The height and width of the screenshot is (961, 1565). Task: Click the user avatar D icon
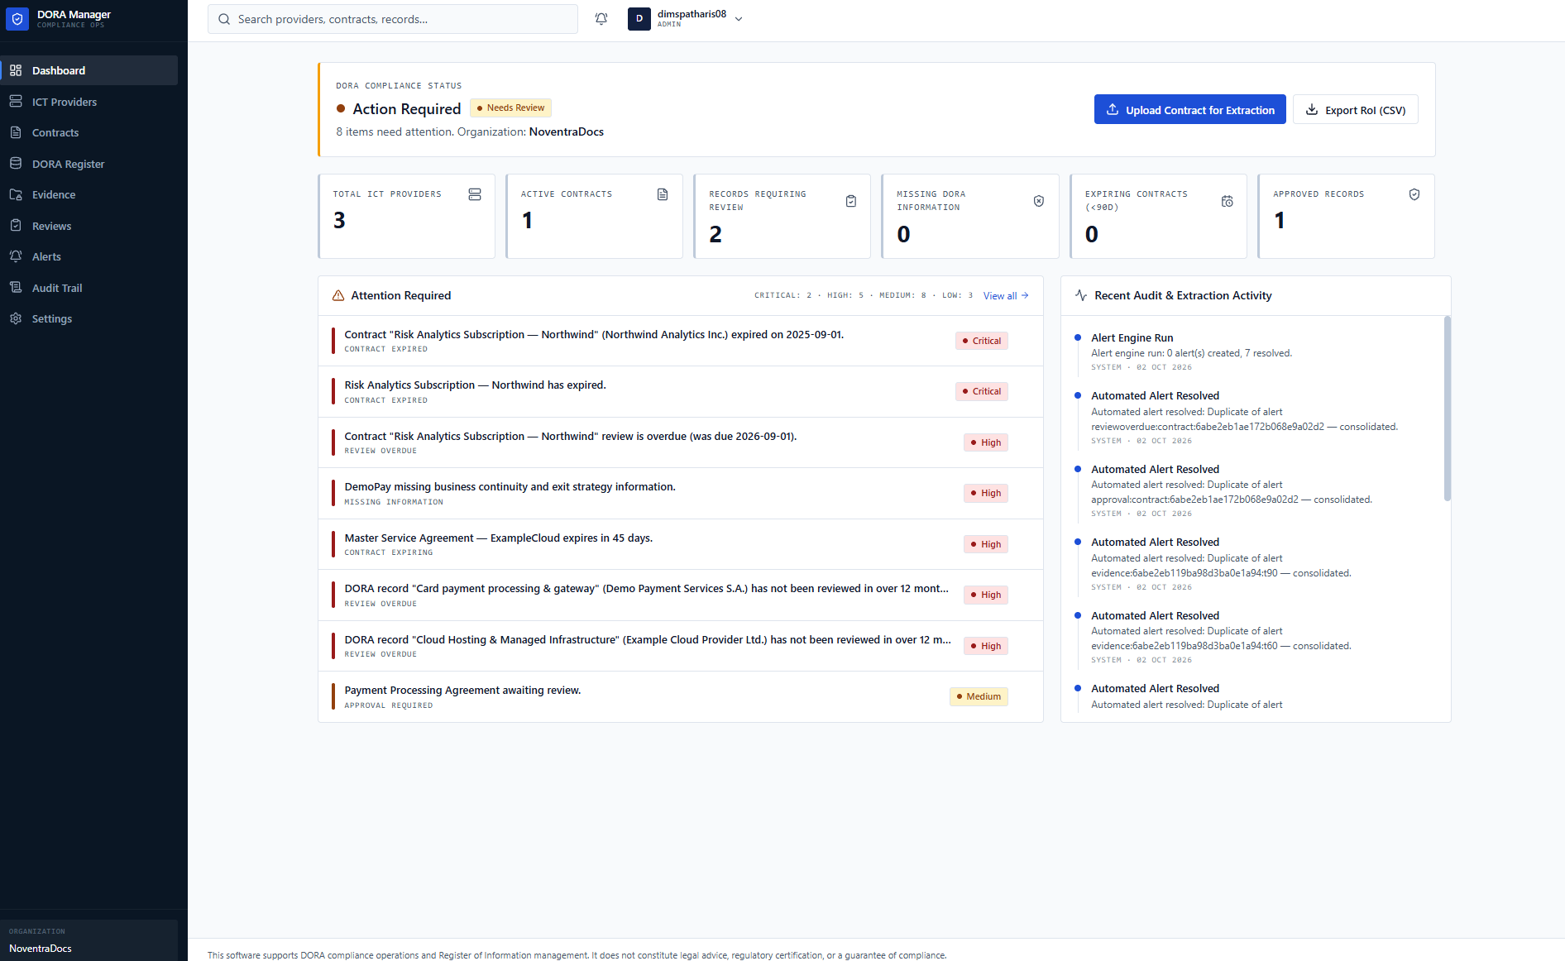pyautogui.click(x=639, y=19)
